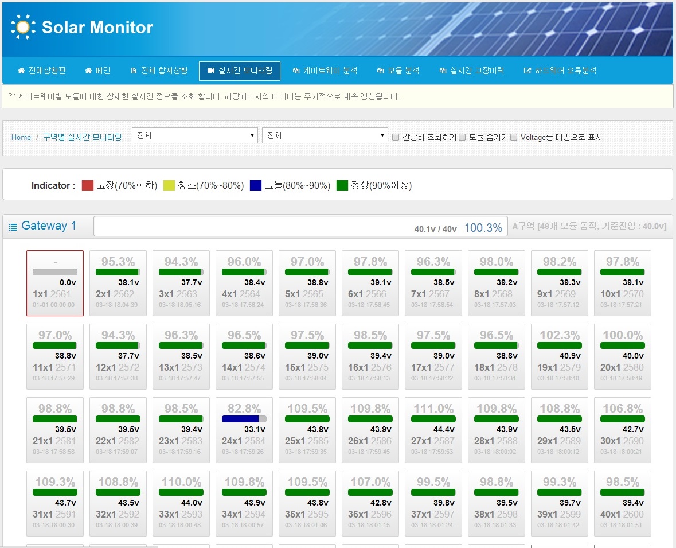The height and width of the screenshot is (548, 676).
Task: Click the icon beside 모듈 분석
Action: pos(380,71)
